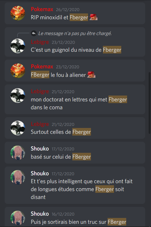This screenshot has height=227, width=151.
Task: Click the red-cap emoji after 'RIP minoxidil et Fberger'
Action: pyautogui.click(x=93, y=17)
